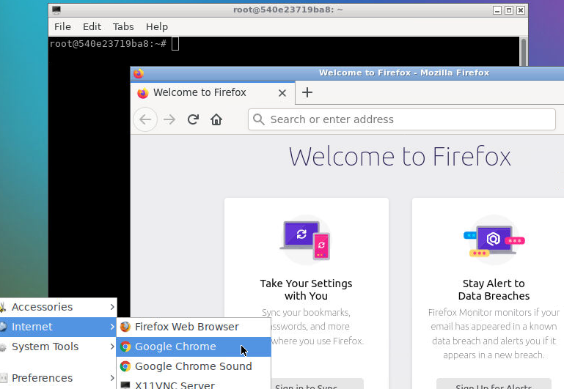Minimize the terminal window
Image resolution: width=564 pixels, height=389 pixels.
[497, 10]
